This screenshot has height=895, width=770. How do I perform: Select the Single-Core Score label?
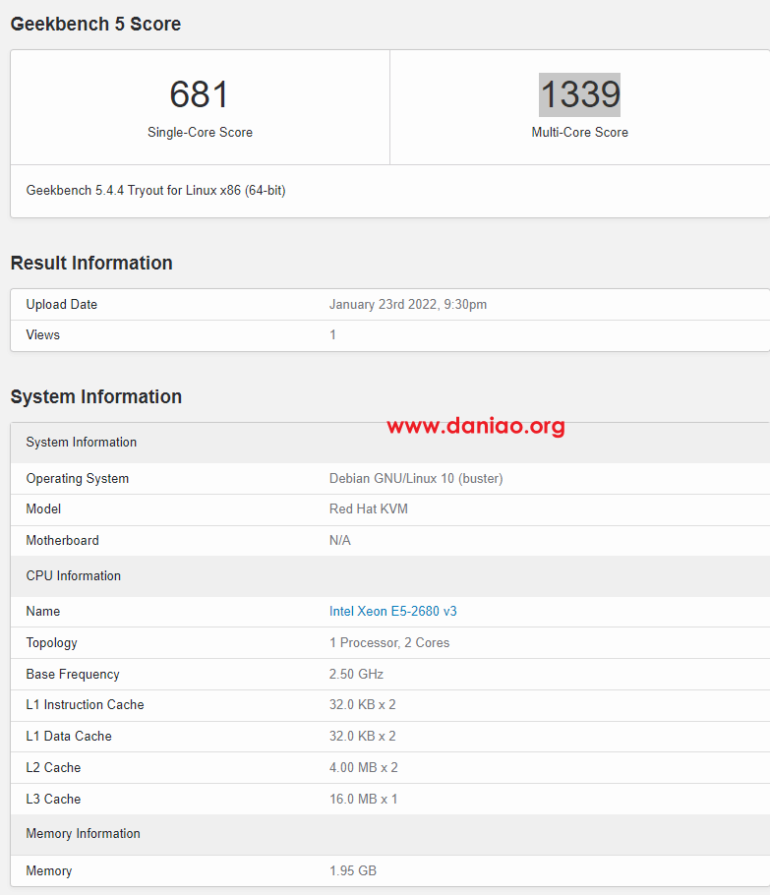click(200, 133)
